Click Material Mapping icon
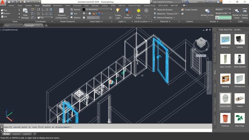This screenshot has width=249, height=140. point(155,17)
